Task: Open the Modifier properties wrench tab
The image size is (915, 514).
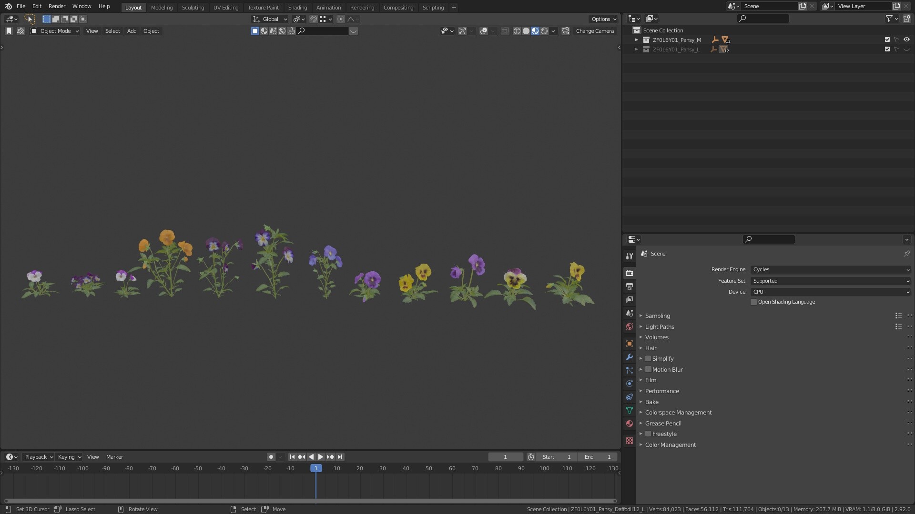Action: pos(630,357)
